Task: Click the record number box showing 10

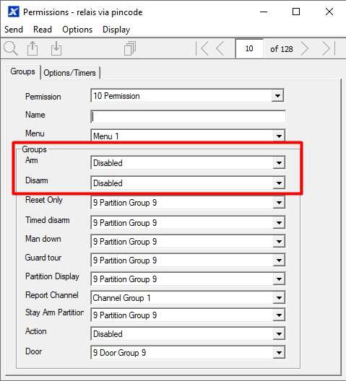Action: coord(249,48)
